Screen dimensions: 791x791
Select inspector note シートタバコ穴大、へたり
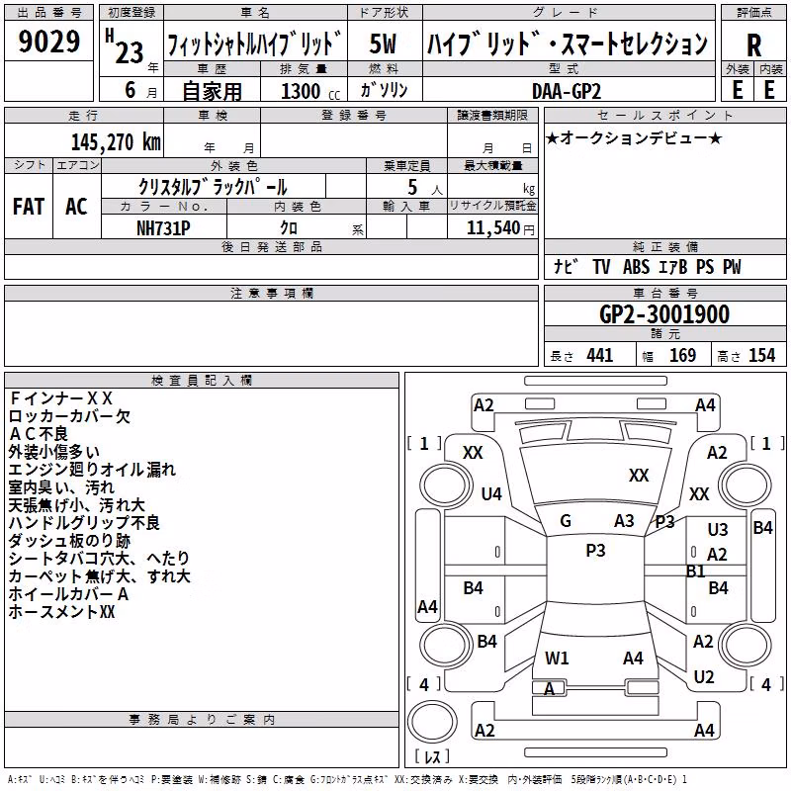(100, 559)
